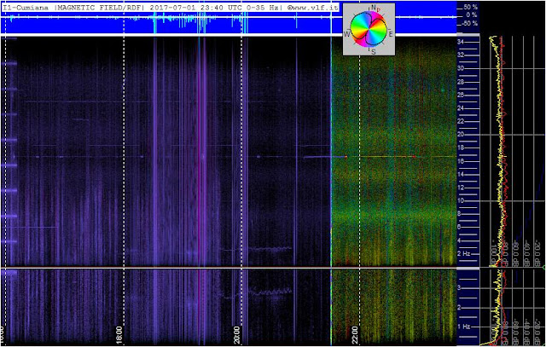Click the 50 % amplitude scale label

[x=470, y=7]
